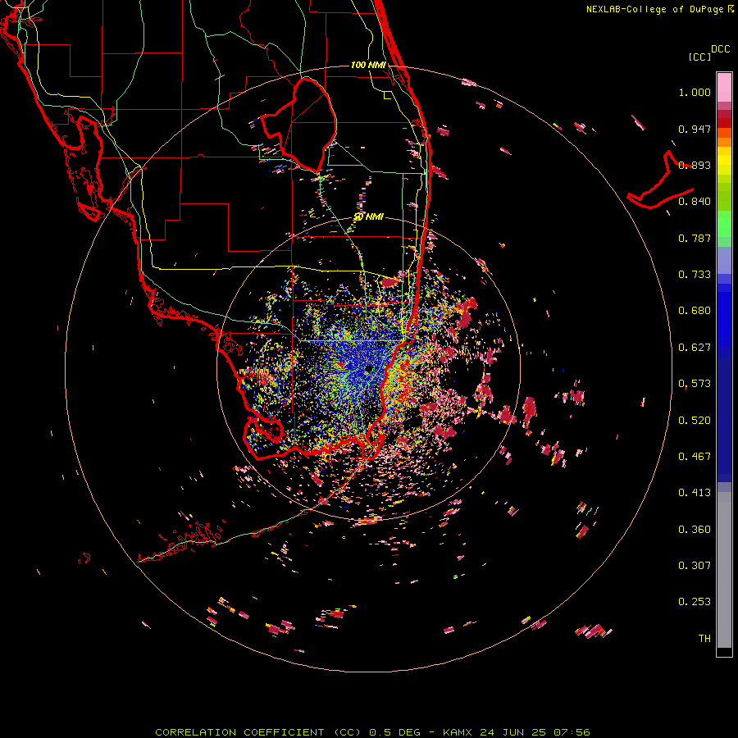Select the 24 JUN 25 date text

click(513, 732)
